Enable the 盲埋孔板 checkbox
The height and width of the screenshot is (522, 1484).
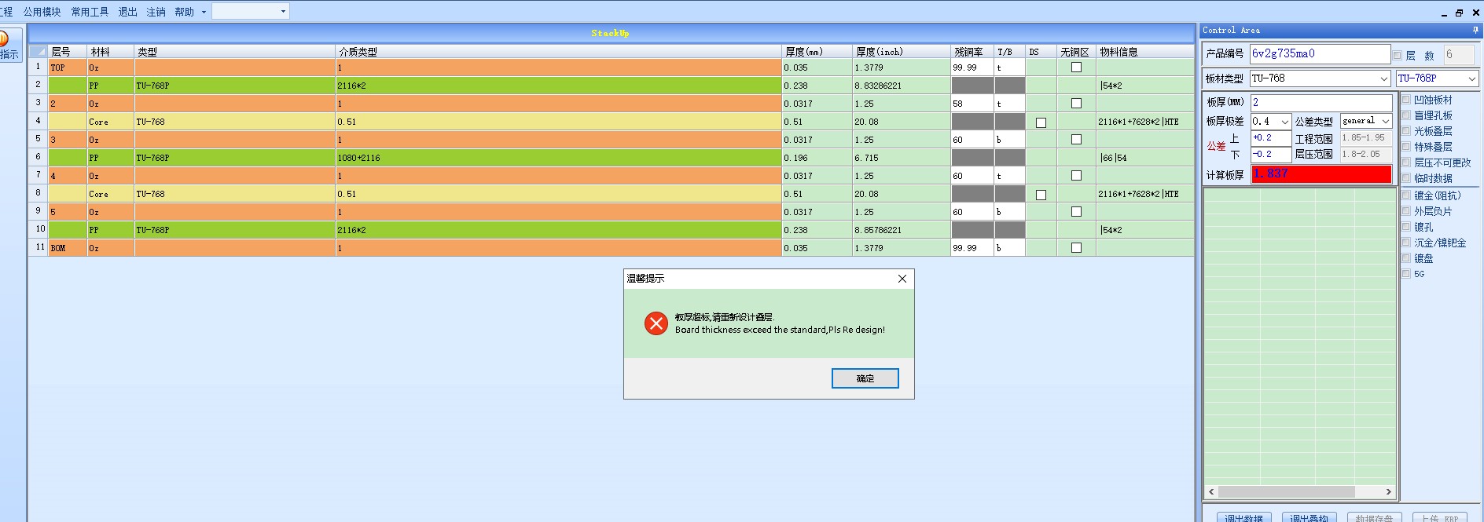[x=1407, y=115]
